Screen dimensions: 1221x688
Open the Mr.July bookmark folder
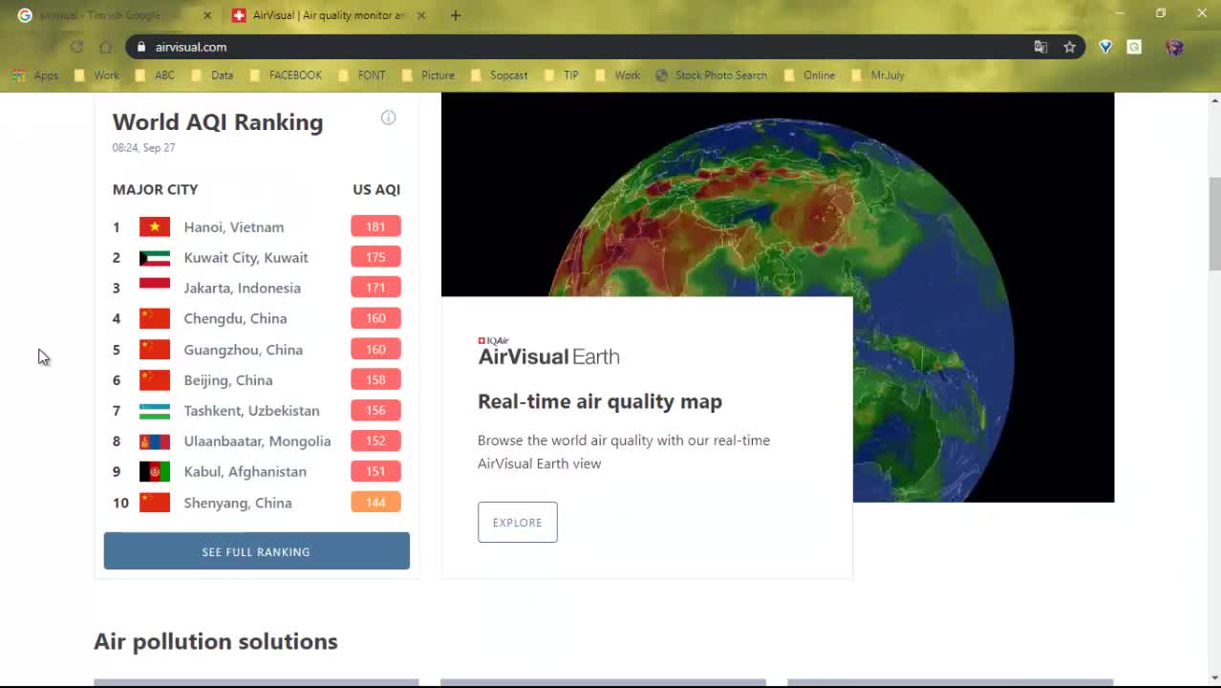pos(877,75)
